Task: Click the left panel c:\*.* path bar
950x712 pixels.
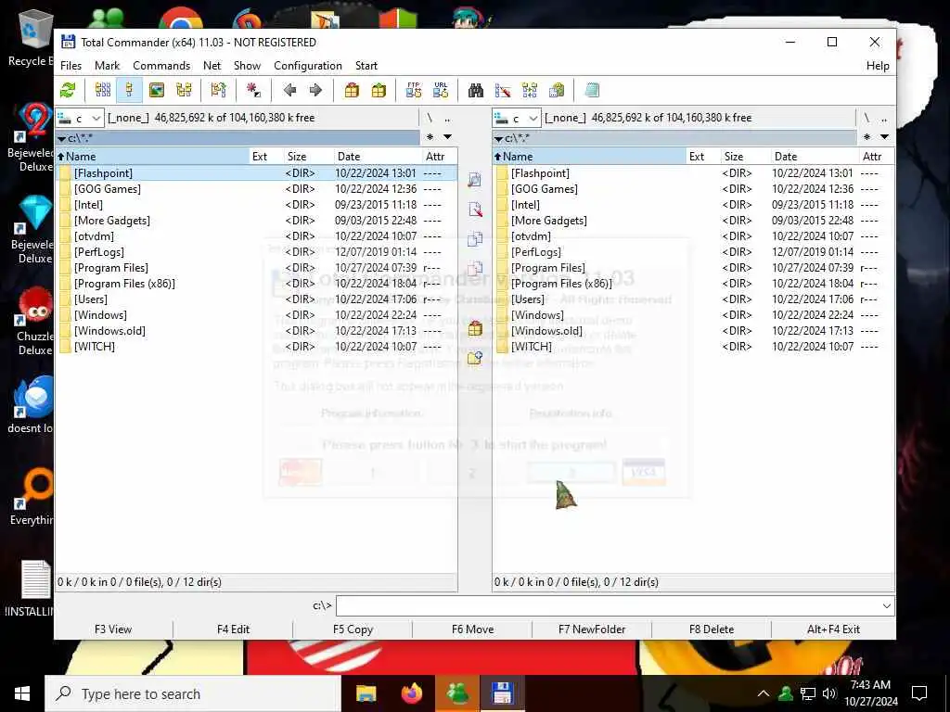Action: (x=237, y=138)
